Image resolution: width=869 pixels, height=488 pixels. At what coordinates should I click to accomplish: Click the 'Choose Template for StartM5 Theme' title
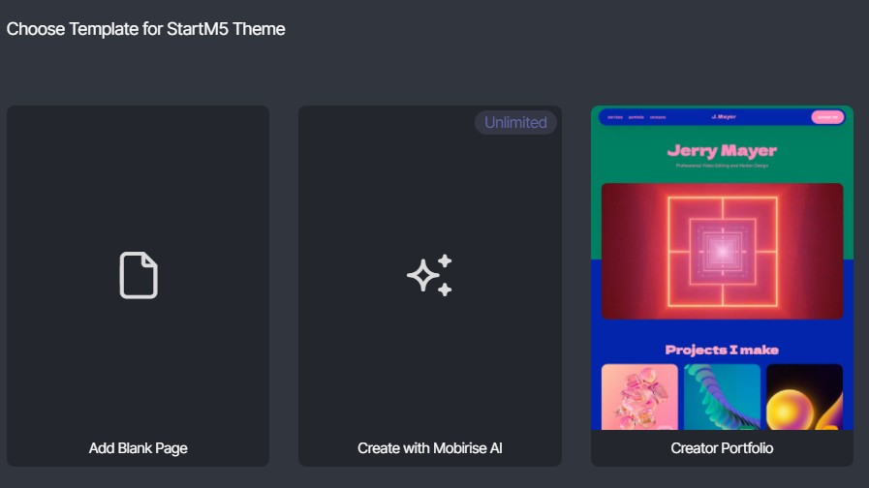click(x=146, y=29)
